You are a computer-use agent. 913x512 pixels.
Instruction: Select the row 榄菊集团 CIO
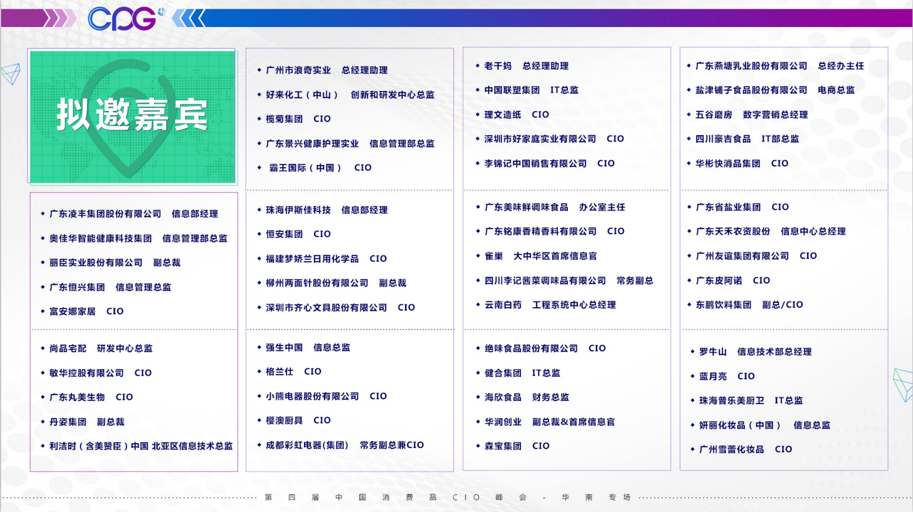[294, 119]
